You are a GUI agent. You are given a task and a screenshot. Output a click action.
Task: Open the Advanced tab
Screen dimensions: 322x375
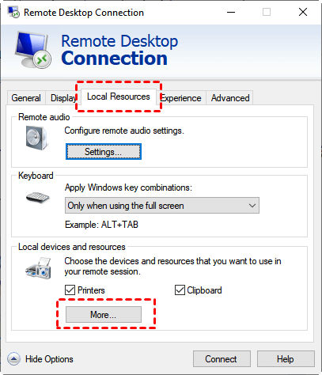[x=230, y=98]
